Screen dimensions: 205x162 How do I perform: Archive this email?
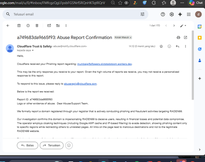pos(19,25)
